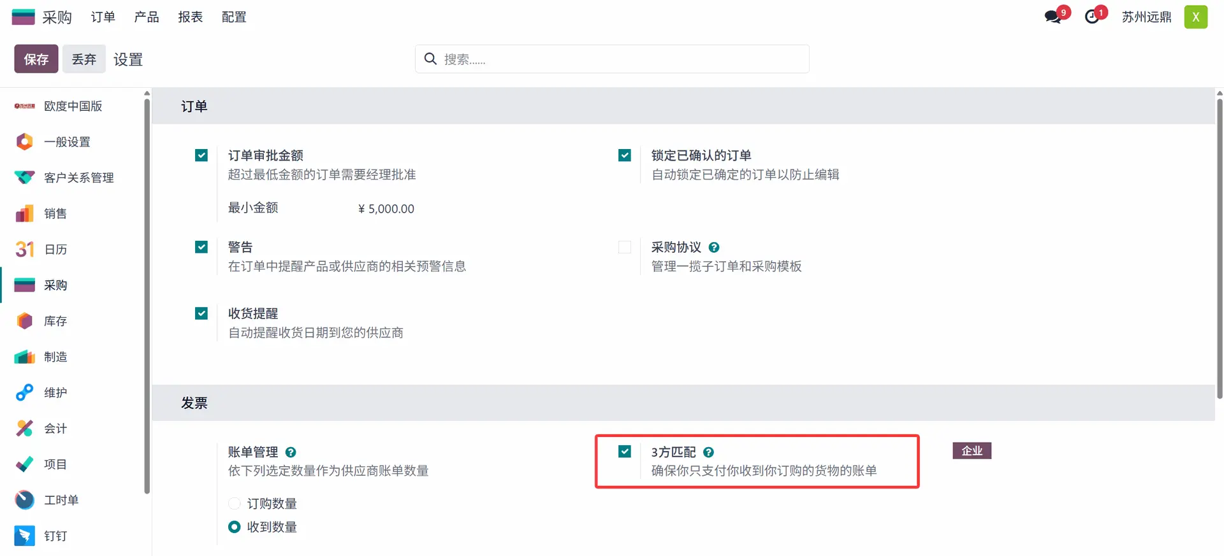Enable the 采购协议 checkbox
The image size is (1224, 556).
[x=625, y=247]
